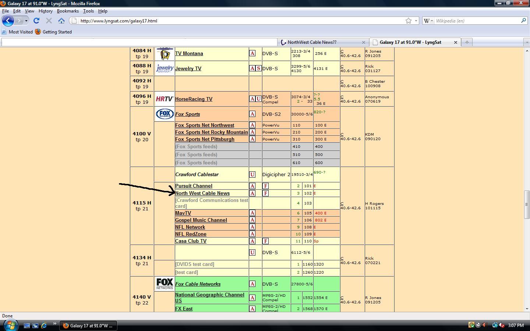The width and height of the screenshot is (530, 331).
Task: Click the Jewelry Television logo
Action: click(x=165, y=68)
